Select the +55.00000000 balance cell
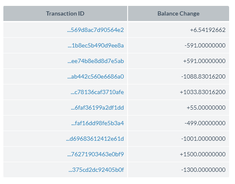The height and width of the screenshot is (184, 235). [x=179, y=108]
